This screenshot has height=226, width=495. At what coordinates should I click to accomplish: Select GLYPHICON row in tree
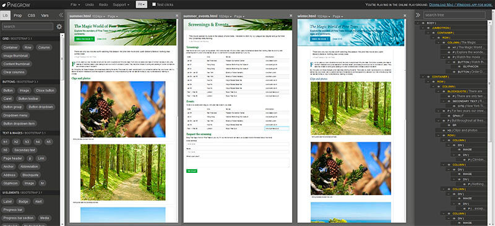point(470,67)
